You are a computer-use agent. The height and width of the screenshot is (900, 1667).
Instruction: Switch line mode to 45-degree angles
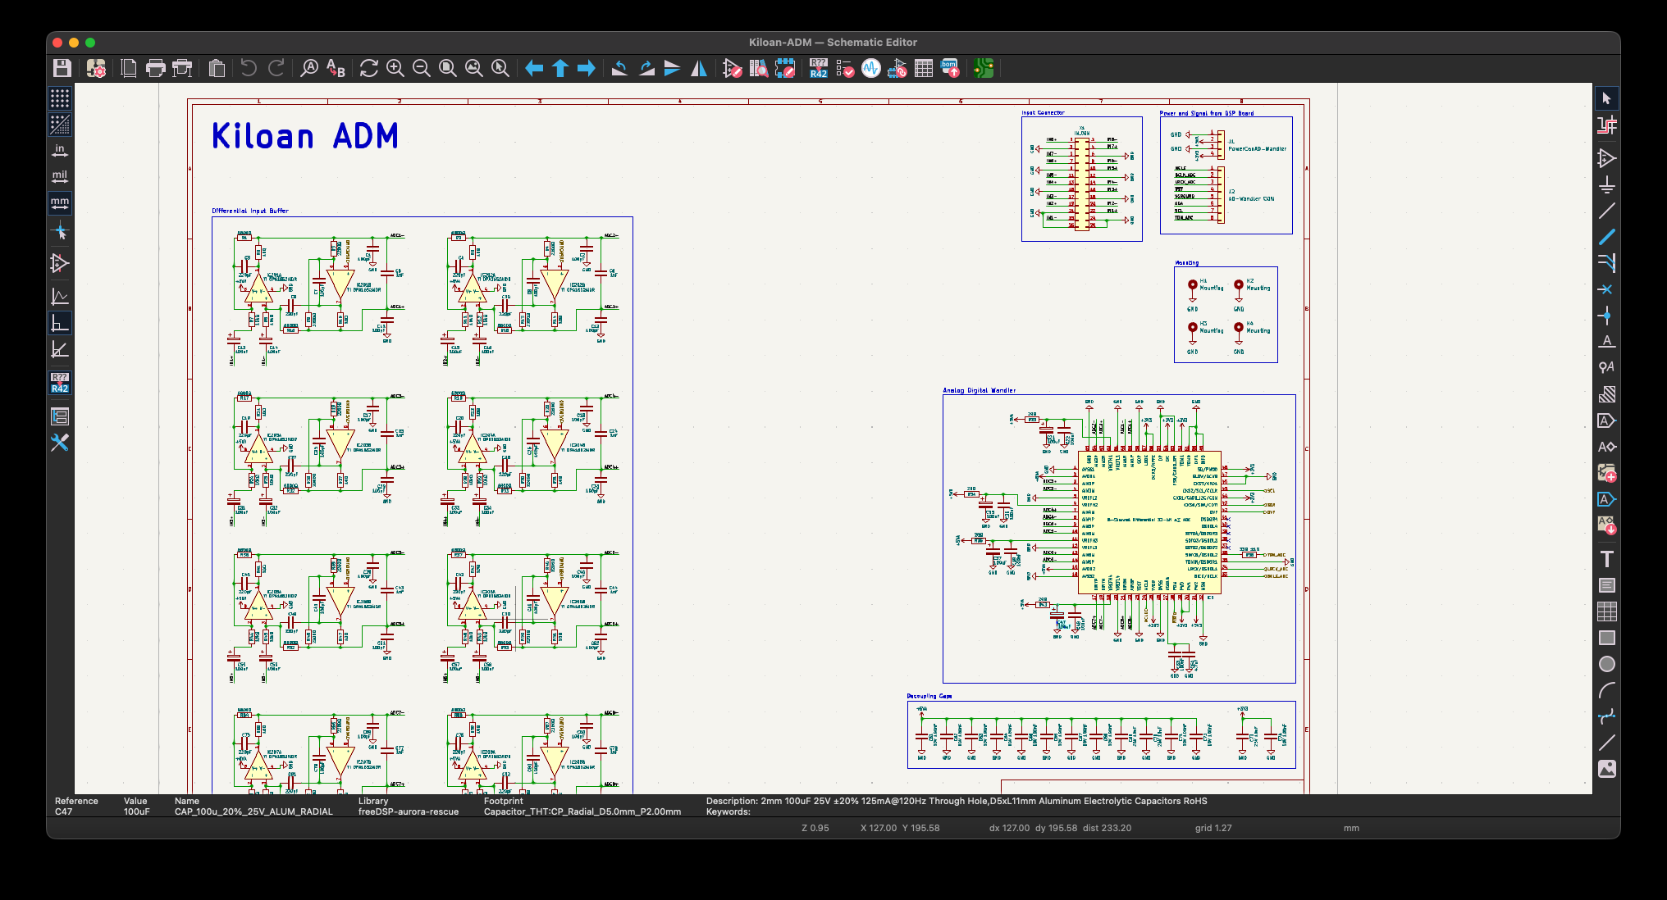tap(60, 350)
